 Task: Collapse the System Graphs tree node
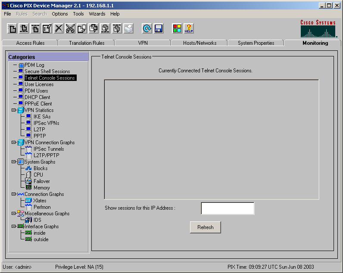14,162
